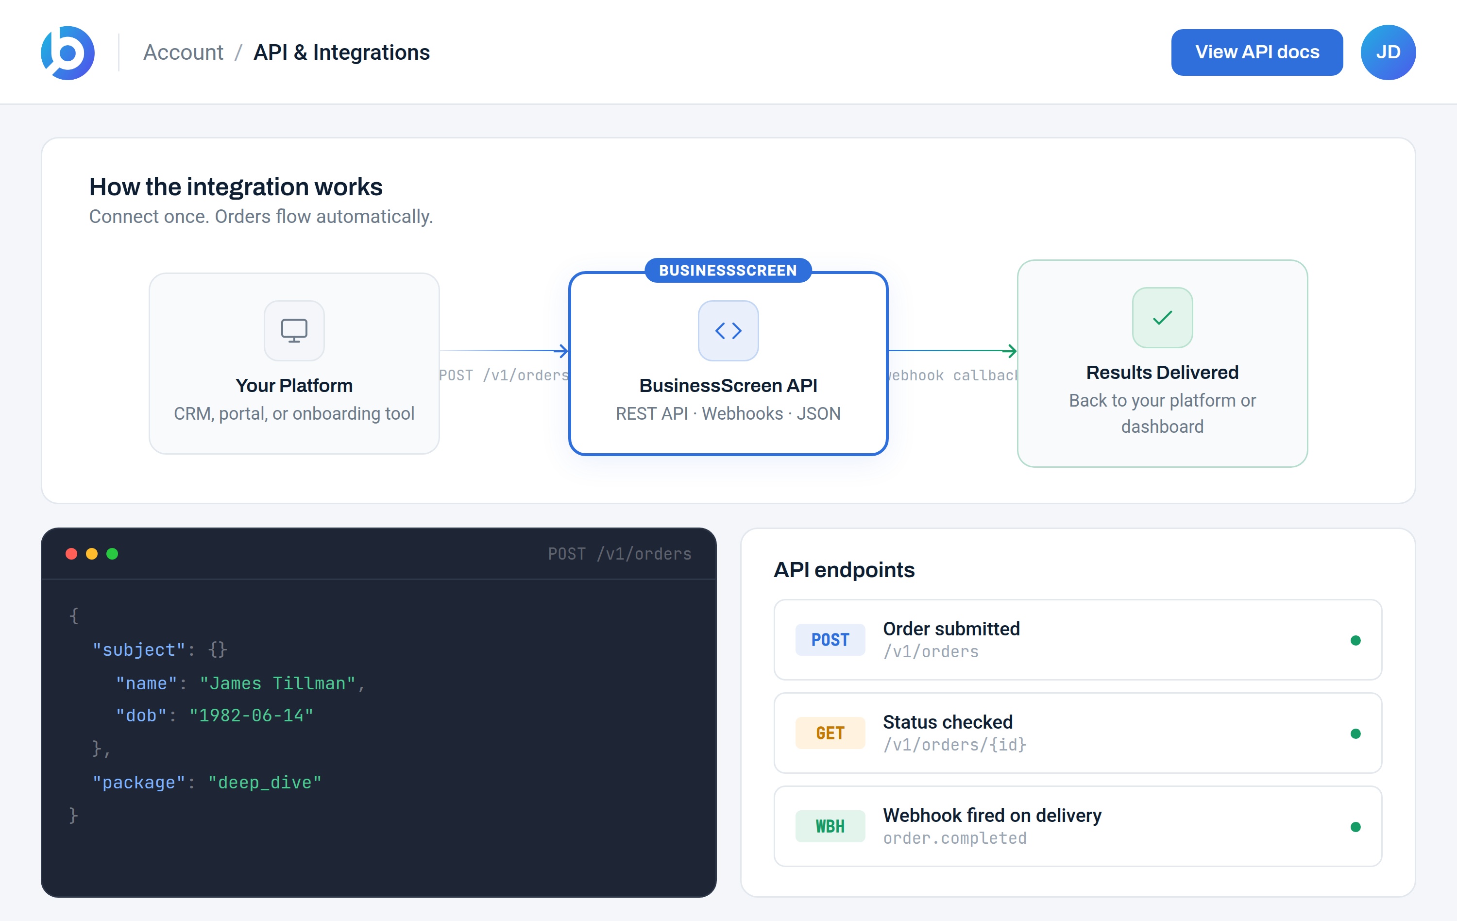Click the green checkmark icon in Results Delivered

tap(1162, 318)
